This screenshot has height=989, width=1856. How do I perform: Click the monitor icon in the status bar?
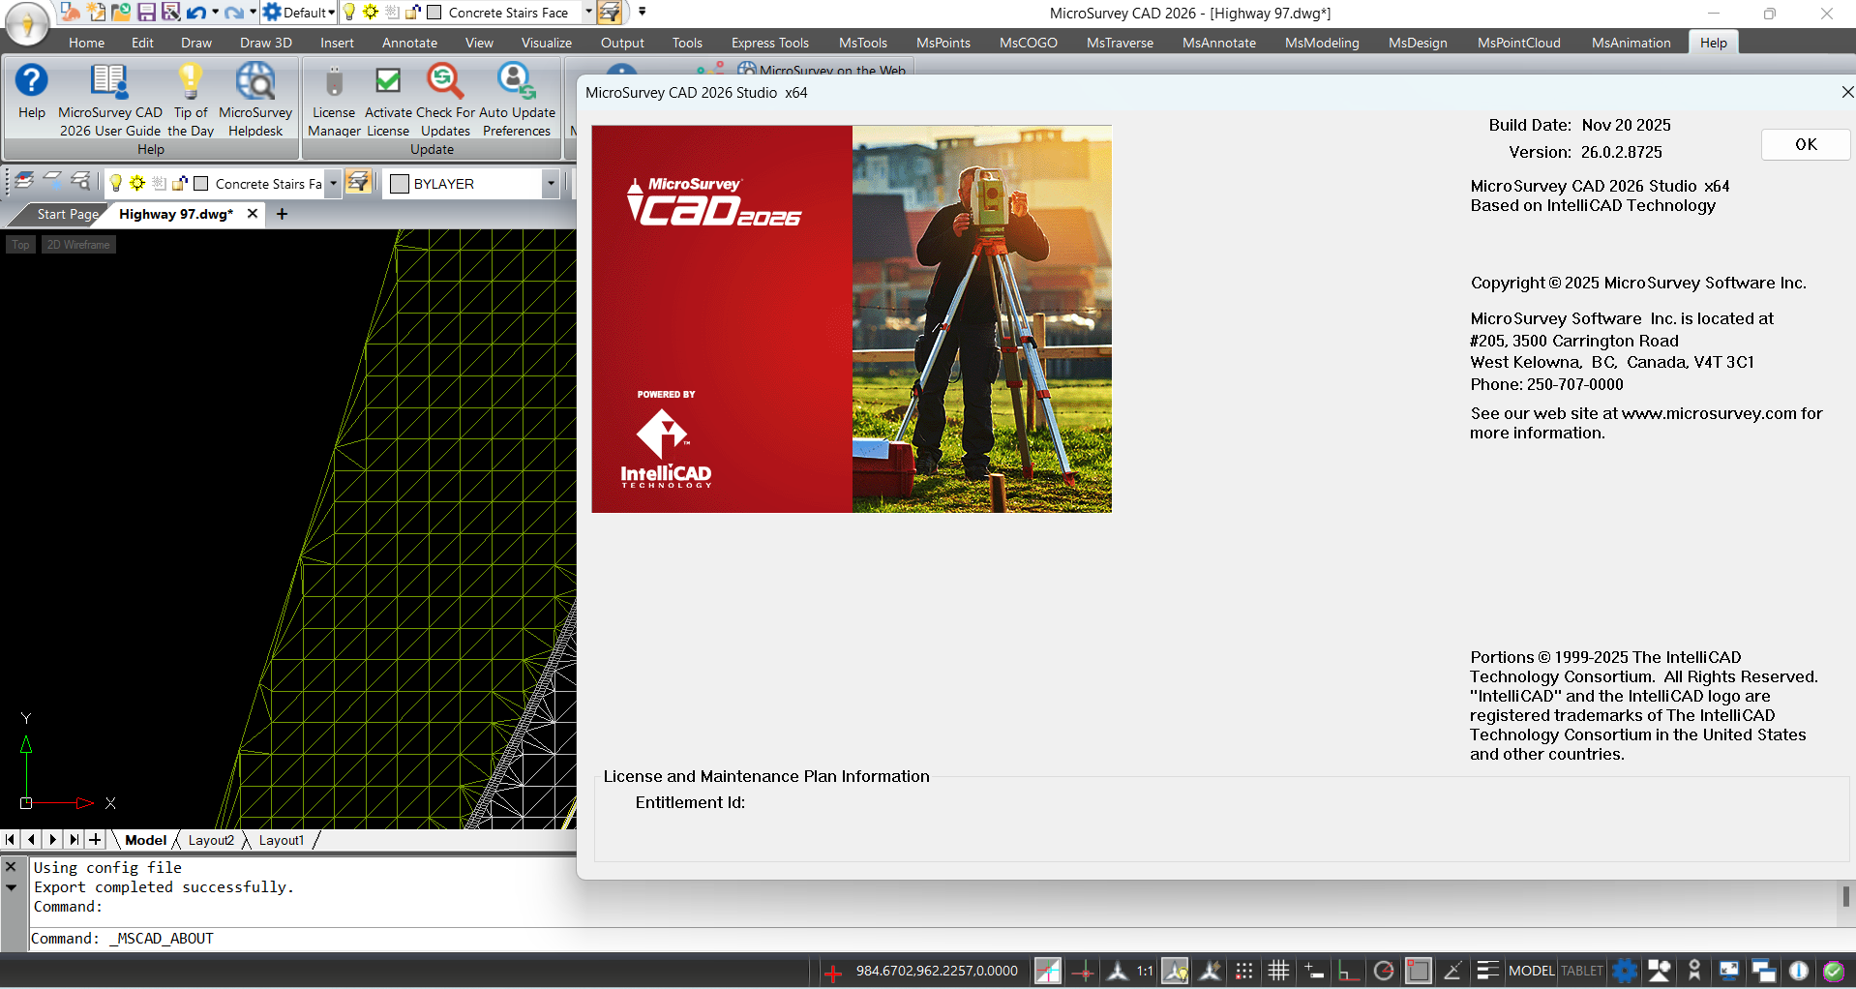tap(1728, 971)
